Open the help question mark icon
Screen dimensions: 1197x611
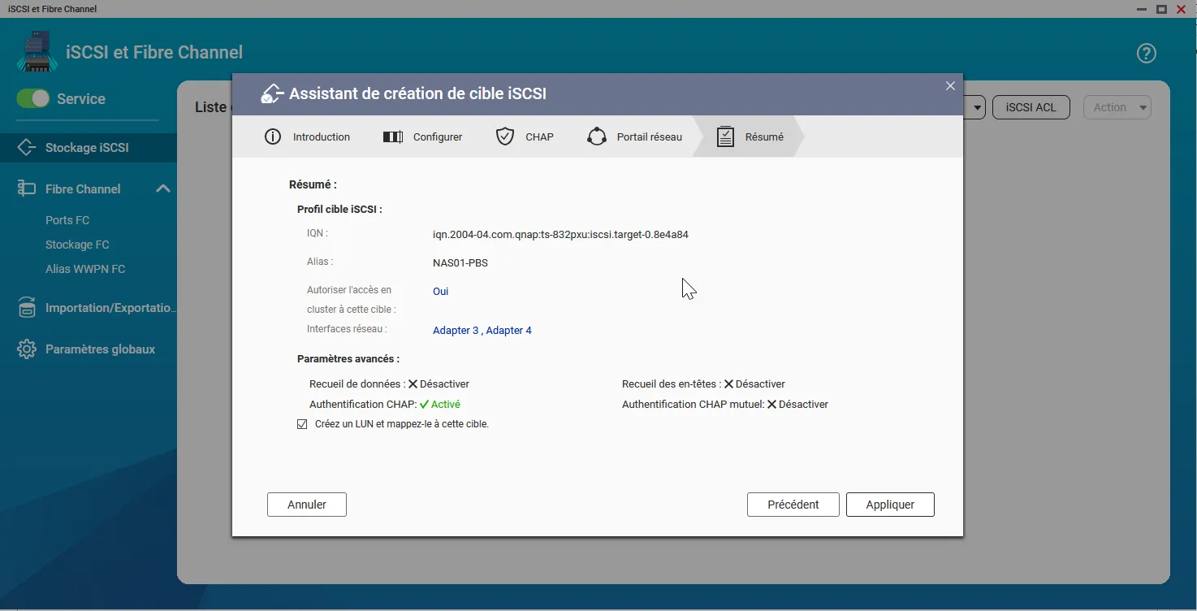(x=1146, y=54)
